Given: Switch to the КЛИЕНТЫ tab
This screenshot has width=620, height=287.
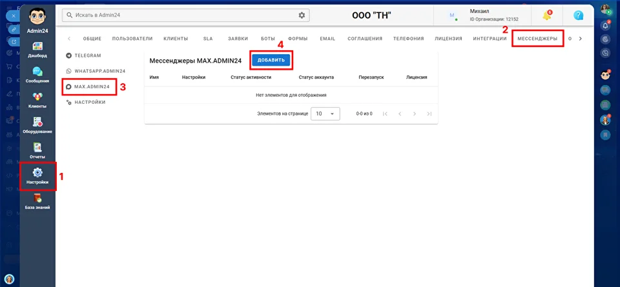Looking at the screenshot, I should tap(176, 39).
